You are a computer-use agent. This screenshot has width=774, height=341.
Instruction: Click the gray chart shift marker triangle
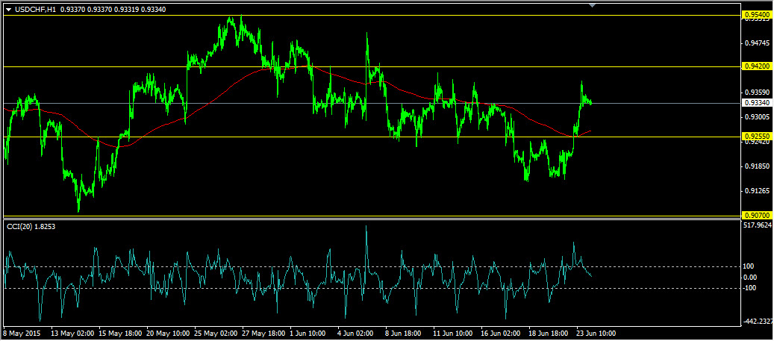click(x=593, y=5)
